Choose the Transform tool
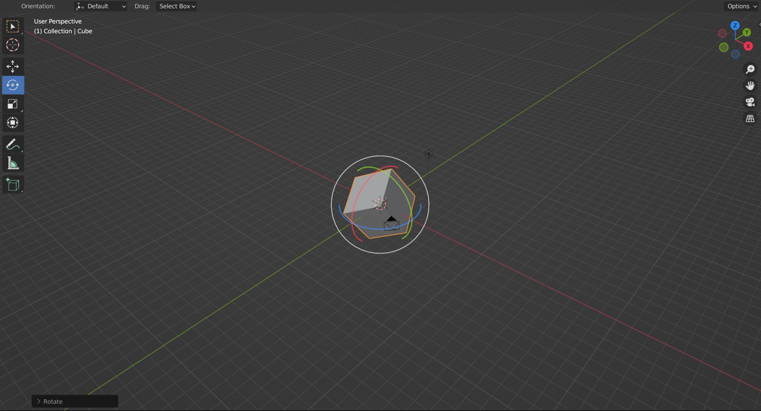This screenshot has width=761, height=411. pos(13,123)
